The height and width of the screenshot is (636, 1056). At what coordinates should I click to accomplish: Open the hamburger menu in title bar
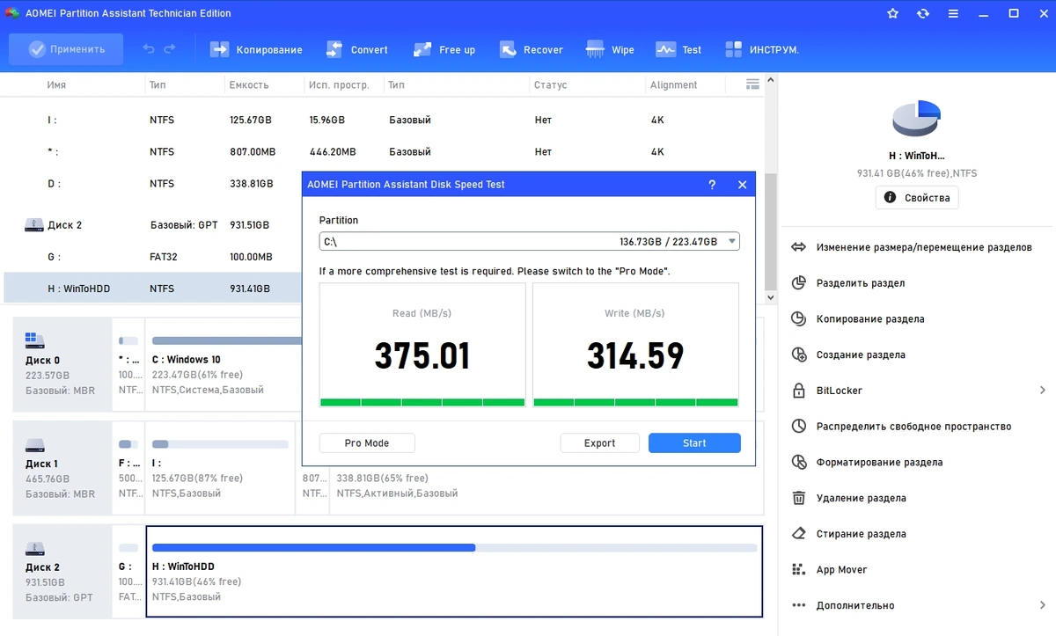point(952,13)
